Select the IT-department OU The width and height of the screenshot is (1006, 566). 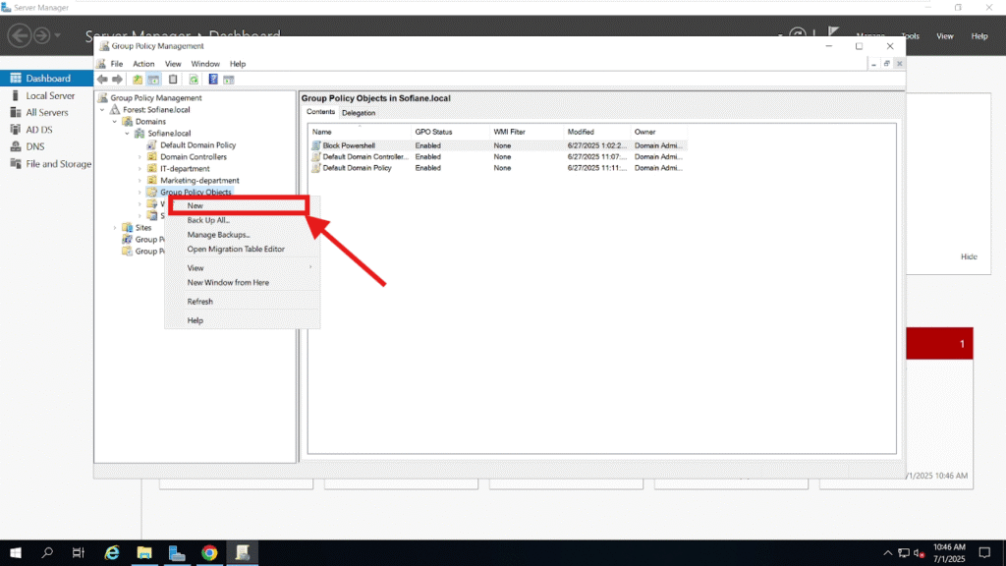tap(185, 169)
